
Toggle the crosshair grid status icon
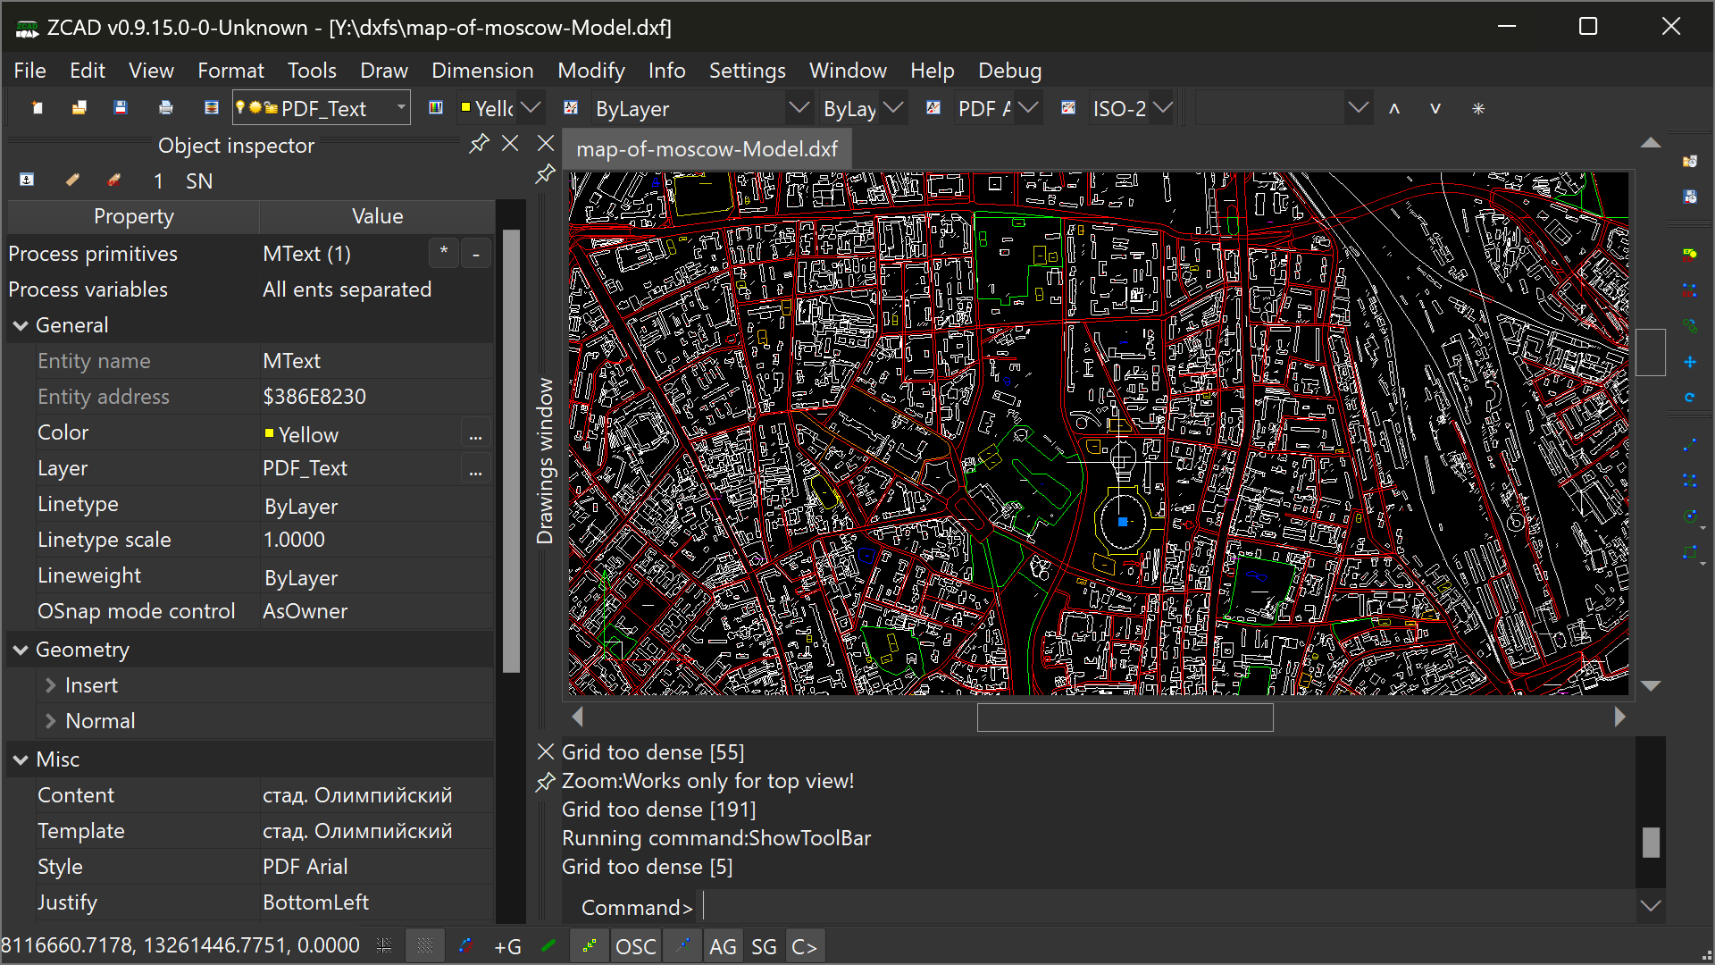coord(384,946)
